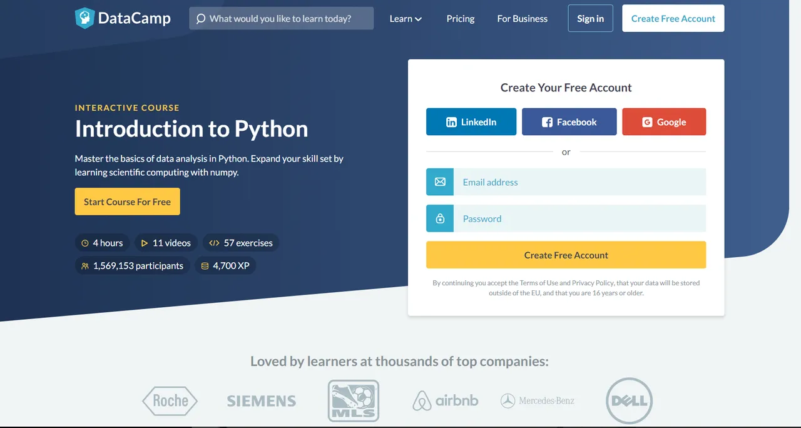Click the yellow Create Free Account form button
The image size is (801, 428).
pyautogui.click(x=566, y=255)
